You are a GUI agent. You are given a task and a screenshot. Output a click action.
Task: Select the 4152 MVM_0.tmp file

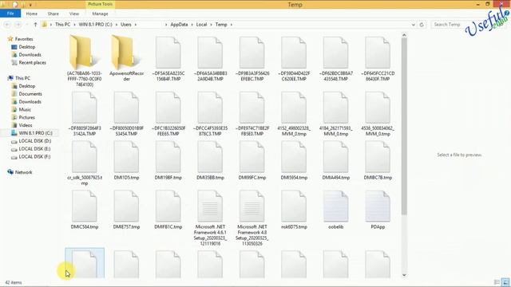point(294,114)
